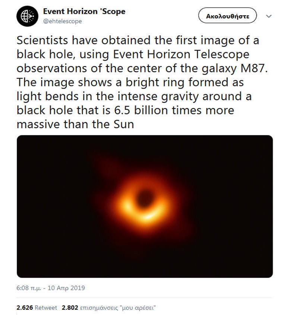Expand the tweet options chevron
Screen dimensions: 287x315
tap(269, 16)
